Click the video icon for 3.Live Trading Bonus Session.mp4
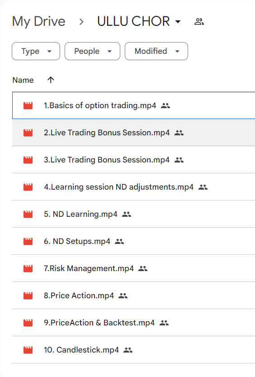 (28, 160)
